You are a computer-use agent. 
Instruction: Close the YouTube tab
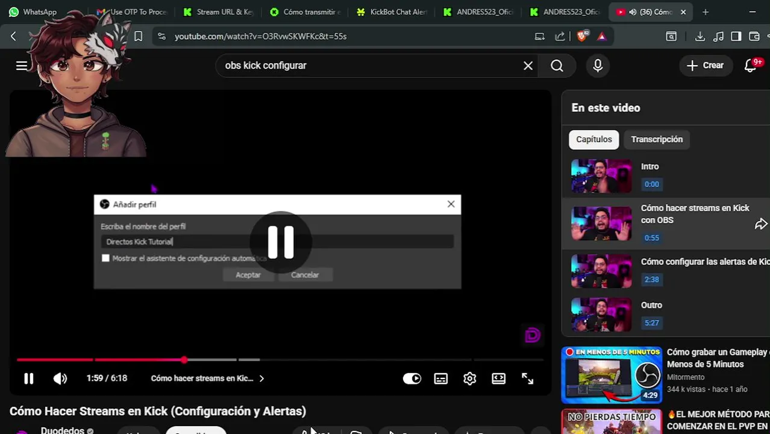tap(683, 12)
